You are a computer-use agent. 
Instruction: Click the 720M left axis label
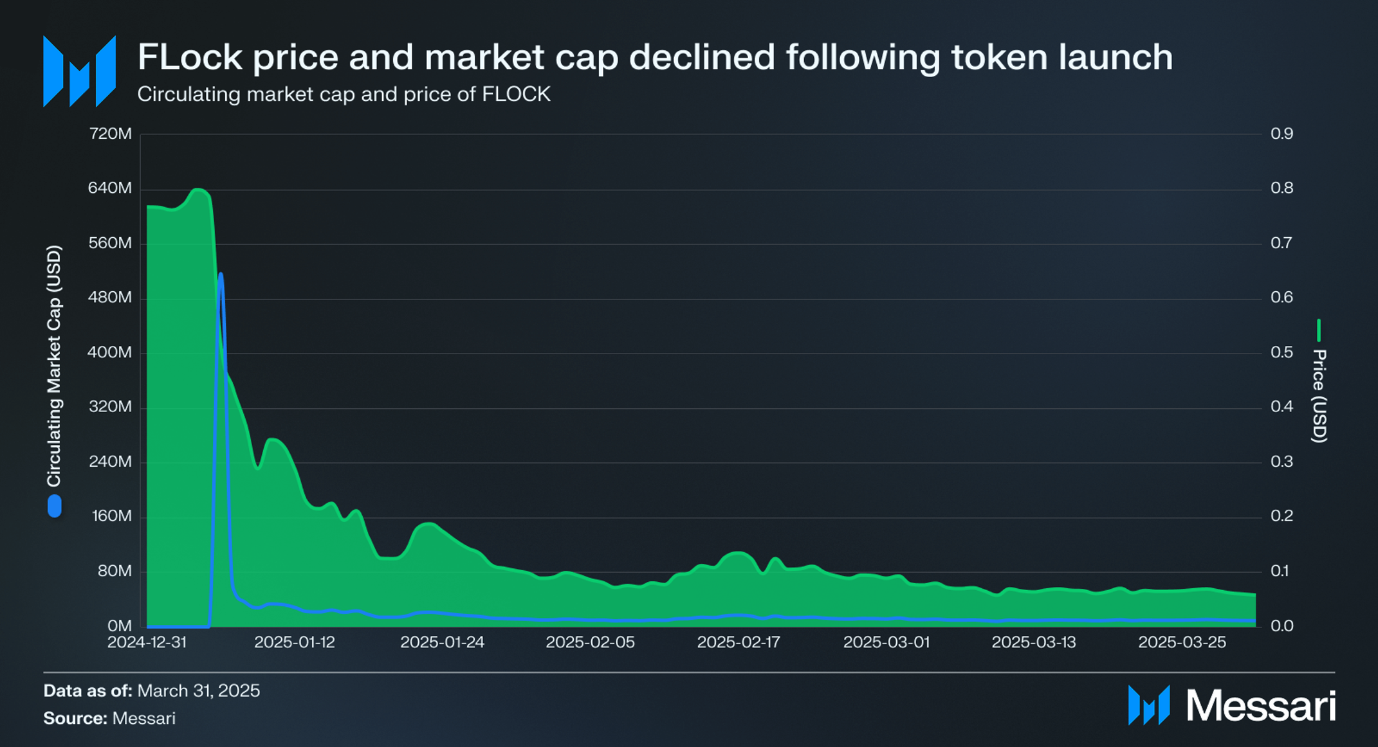pos(110,134)
